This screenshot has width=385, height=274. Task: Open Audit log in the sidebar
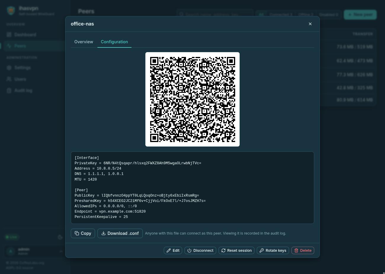35,90
